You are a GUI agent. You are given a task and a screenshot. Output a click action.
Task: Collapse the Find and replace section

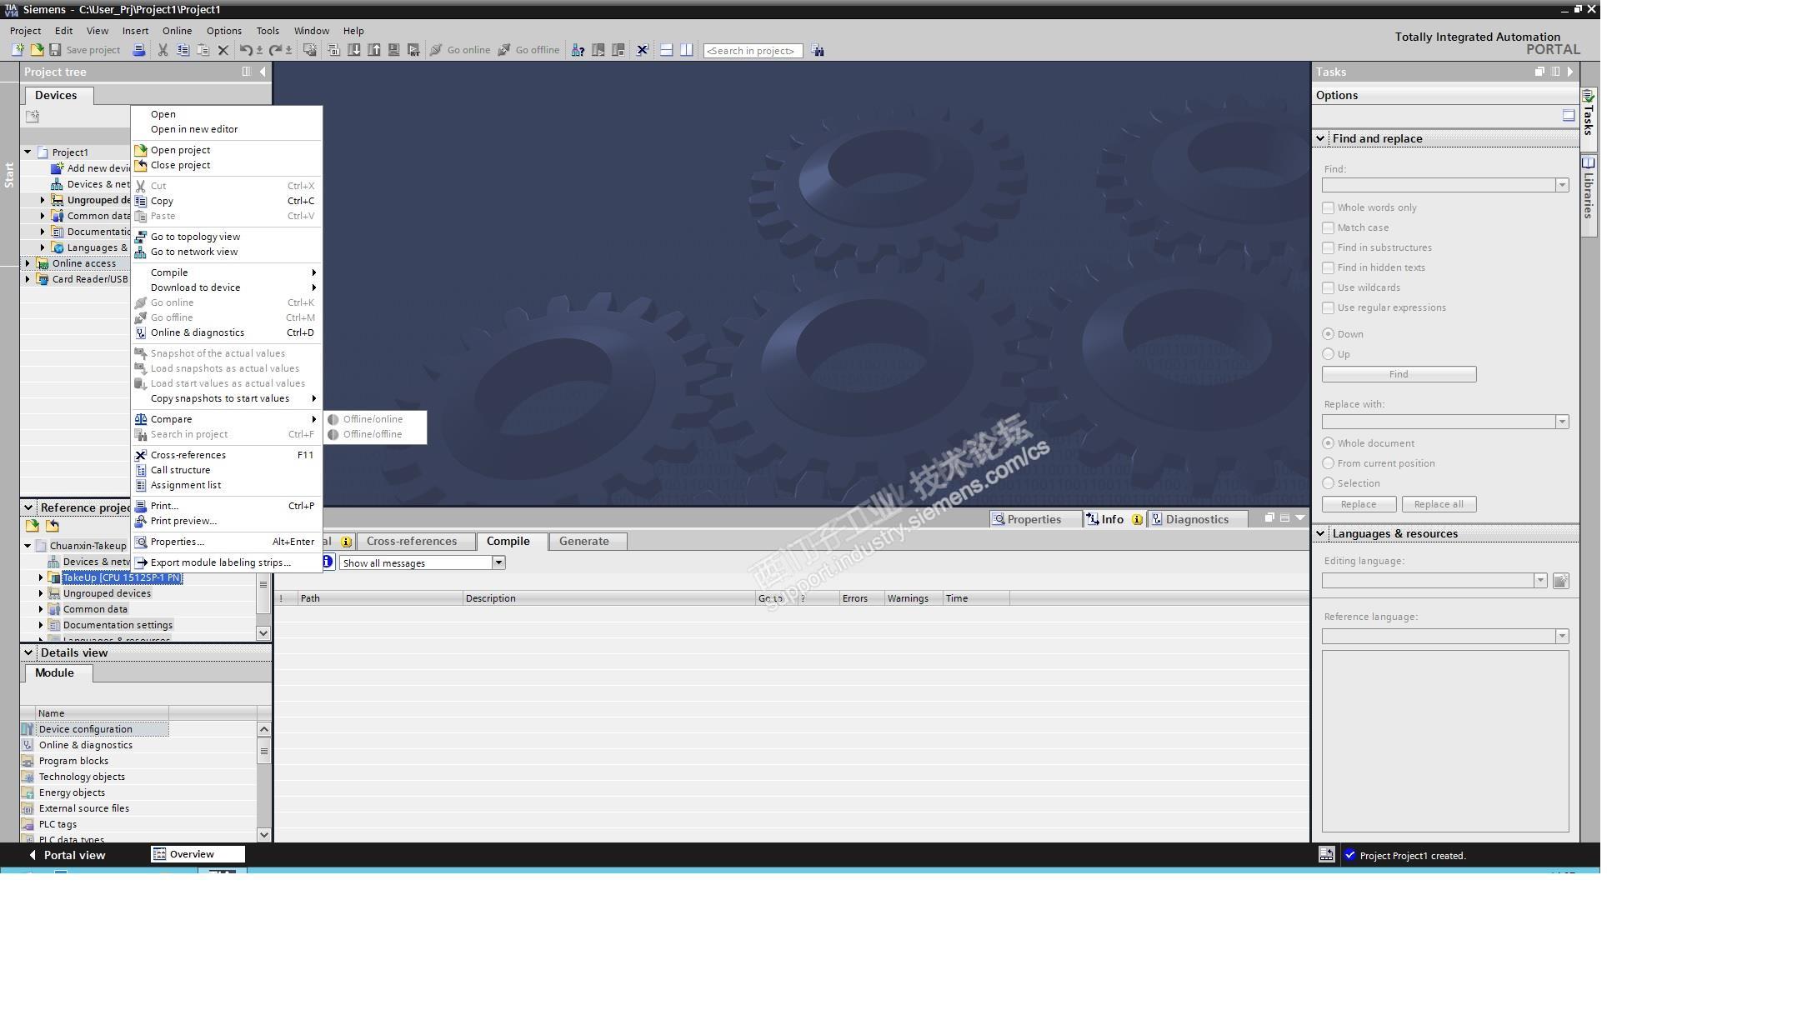pyautogui.click(x=1320, y=138)
